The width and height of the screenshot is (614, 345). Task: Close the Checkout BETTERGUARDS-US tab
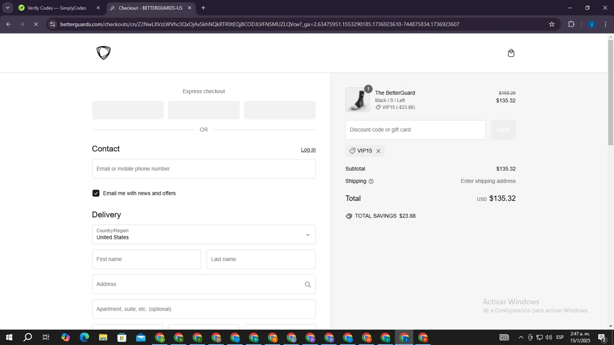point(190,8)
